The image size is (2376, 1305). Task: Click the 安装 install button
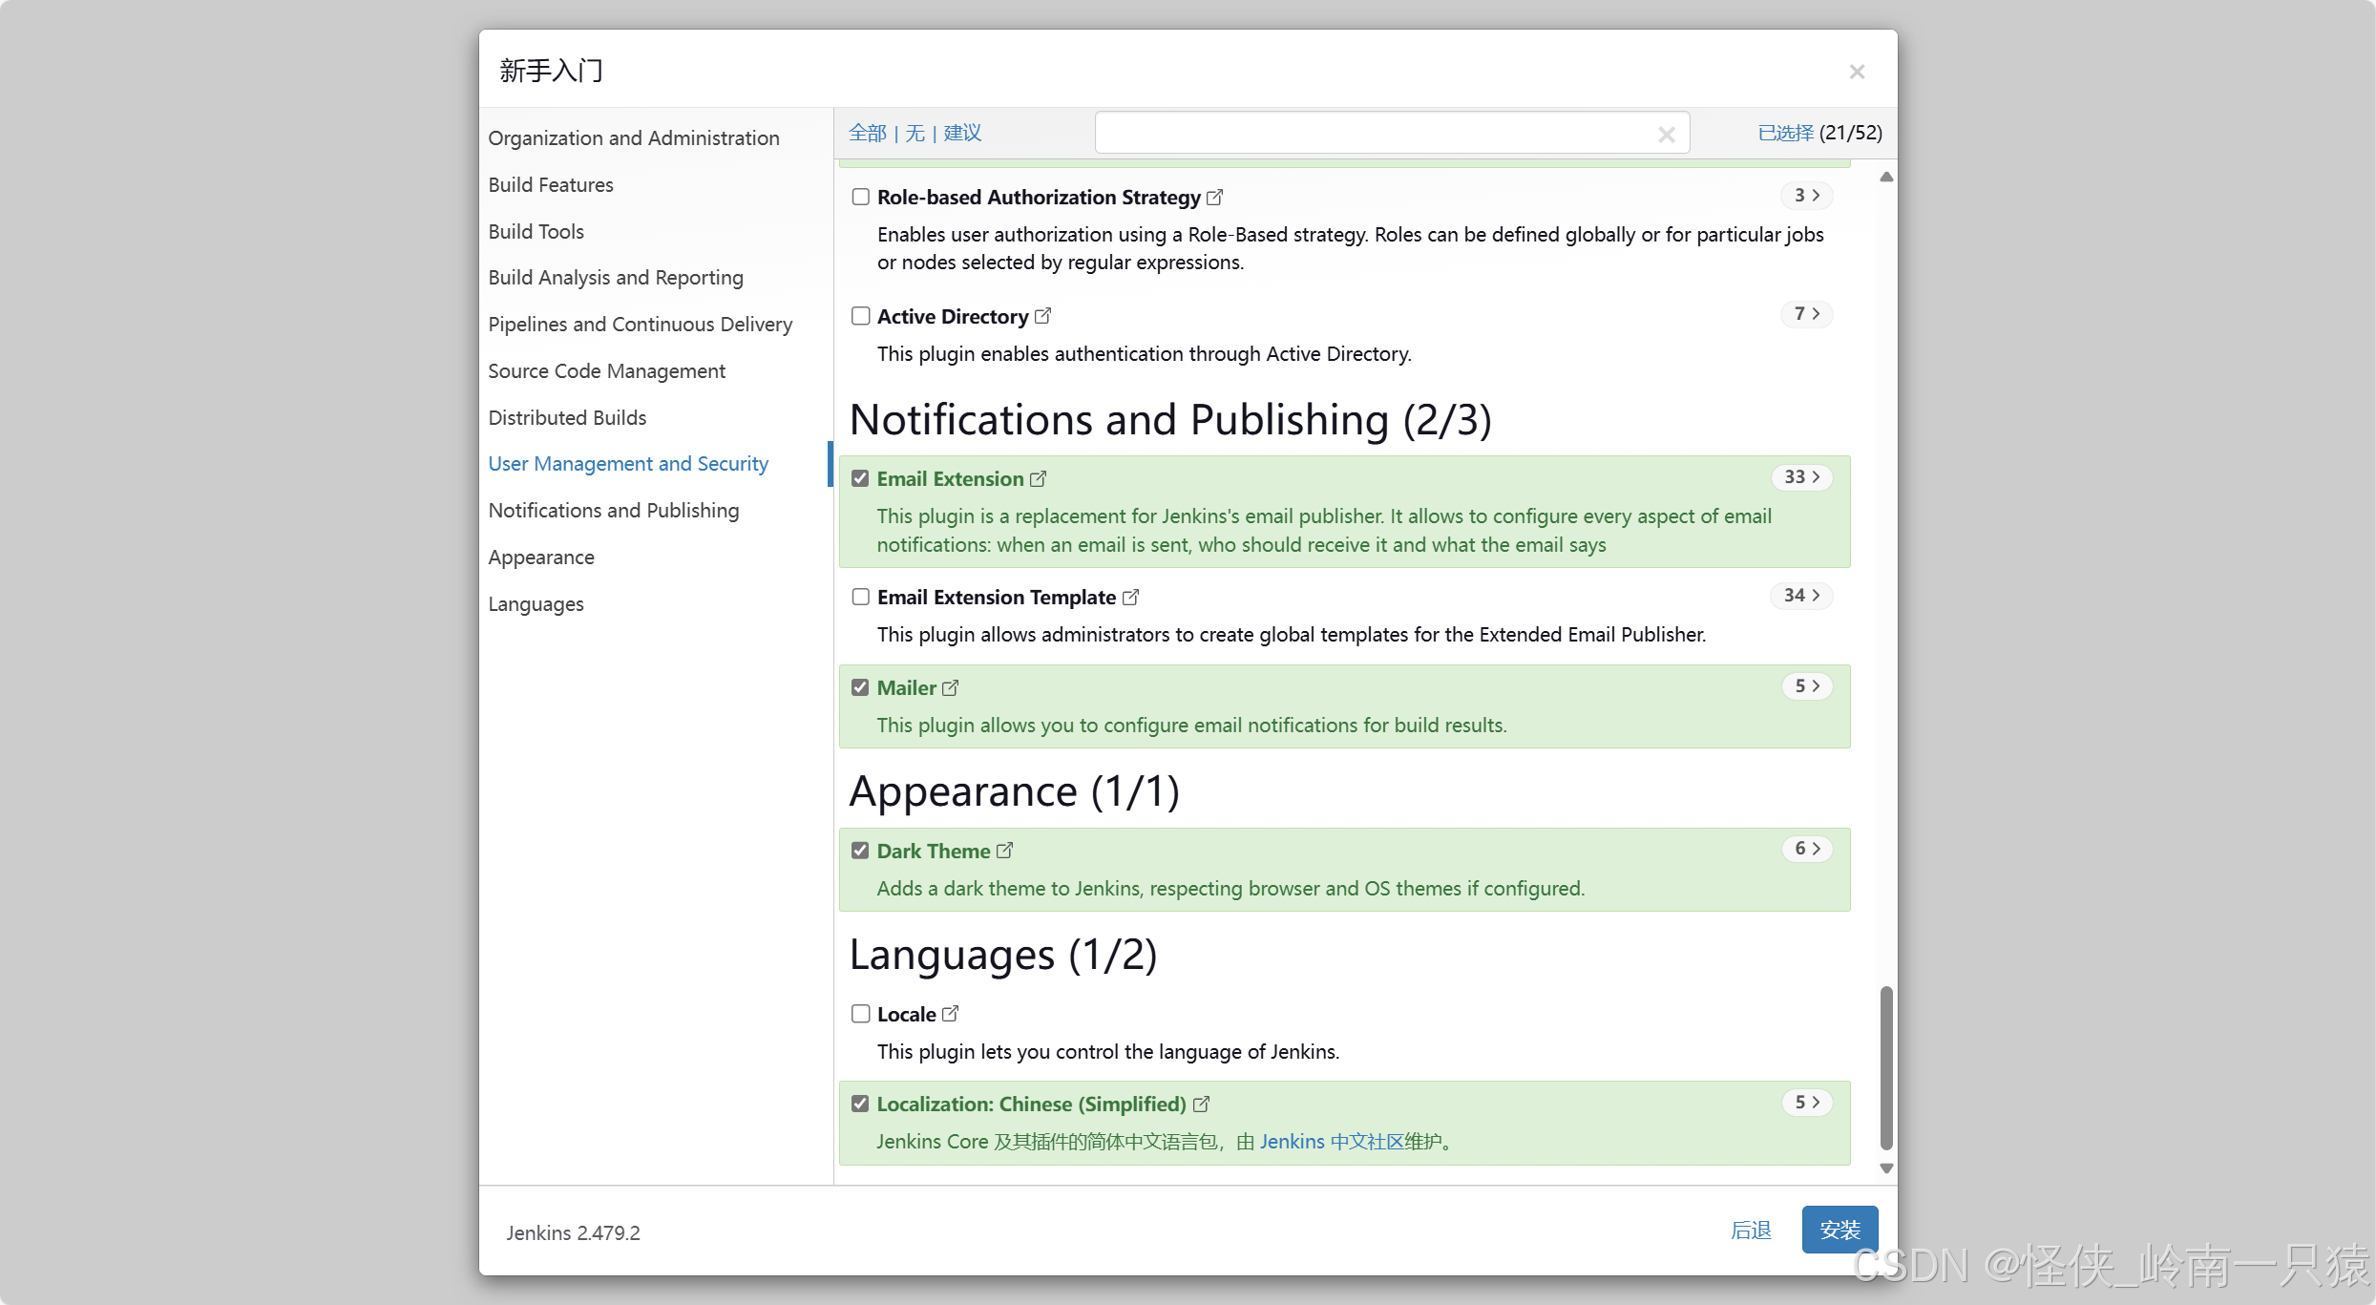pyautogui.click(x=1840, y=1231)
